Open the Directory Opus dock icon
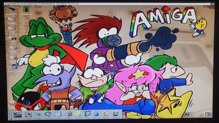219x123 pixels. click(x=48, y=114)
